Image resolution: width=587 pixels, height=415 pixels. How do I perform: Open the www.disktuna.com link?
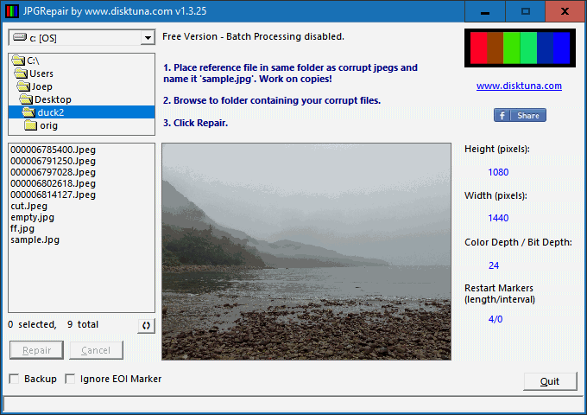tap(519, 86)
